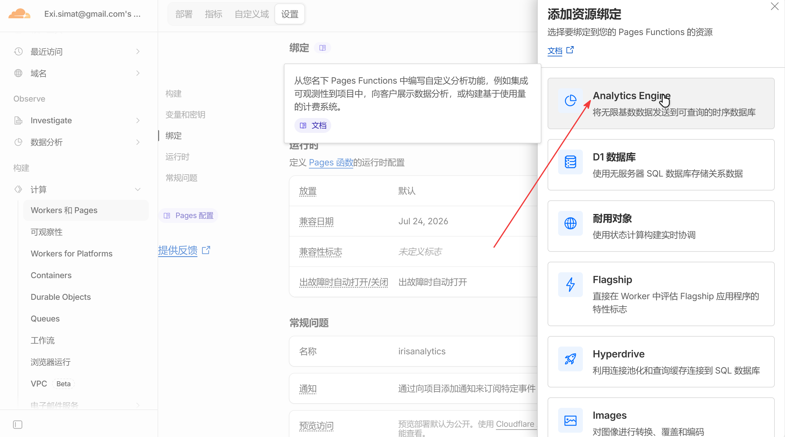
Task: Expand the Investigate chevron
Action: [138, 120]
